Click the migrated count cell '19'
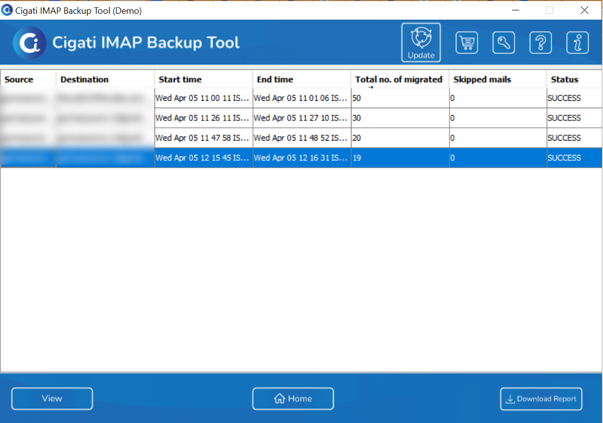Screen dimensions: 603x423 click(400, 158)
